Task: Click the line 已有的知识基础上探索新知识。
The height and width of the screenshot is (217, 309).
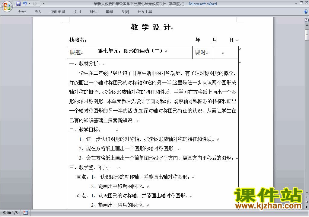Action: click(x=102, y=120)
